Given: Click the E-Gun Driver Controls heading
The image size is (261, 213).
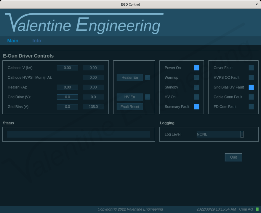Looking at the screenshot, I should (x=28, y=56).
